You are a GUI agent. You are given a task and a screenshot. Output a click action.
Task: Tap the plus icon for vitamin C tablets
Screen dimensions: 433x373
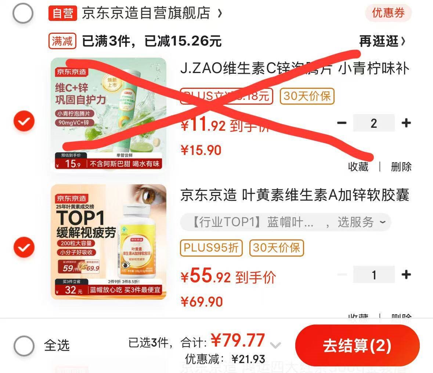click(406, 123)
